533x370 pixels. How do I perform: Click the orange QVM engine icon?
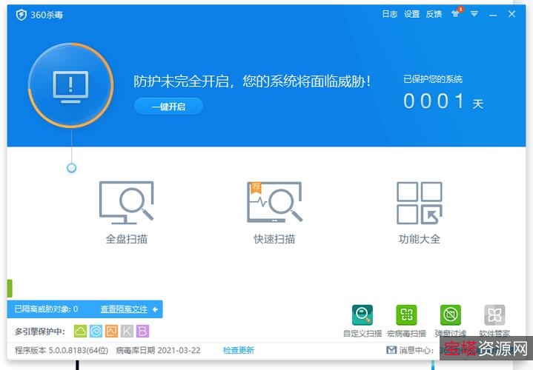(x=111, y=331)
